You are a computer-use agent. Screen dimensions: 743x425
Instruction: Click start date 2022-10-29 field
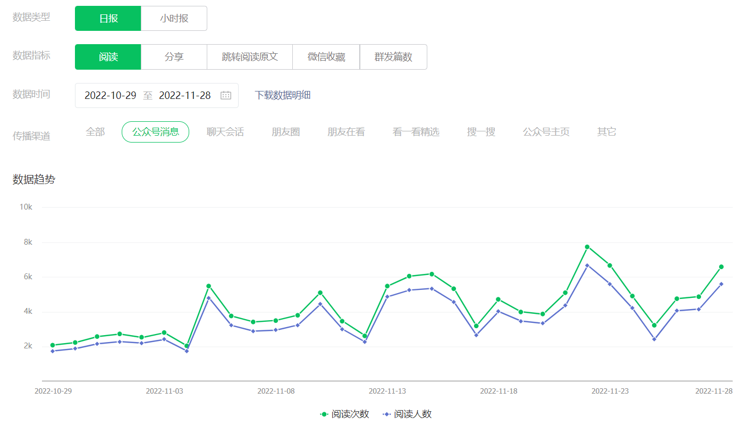(x=111, y=96)
